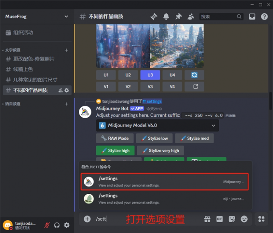The image size is (273, 233).
Task: Open Midjourney Model V6.0 dropdown
Action: pos(157,125)
